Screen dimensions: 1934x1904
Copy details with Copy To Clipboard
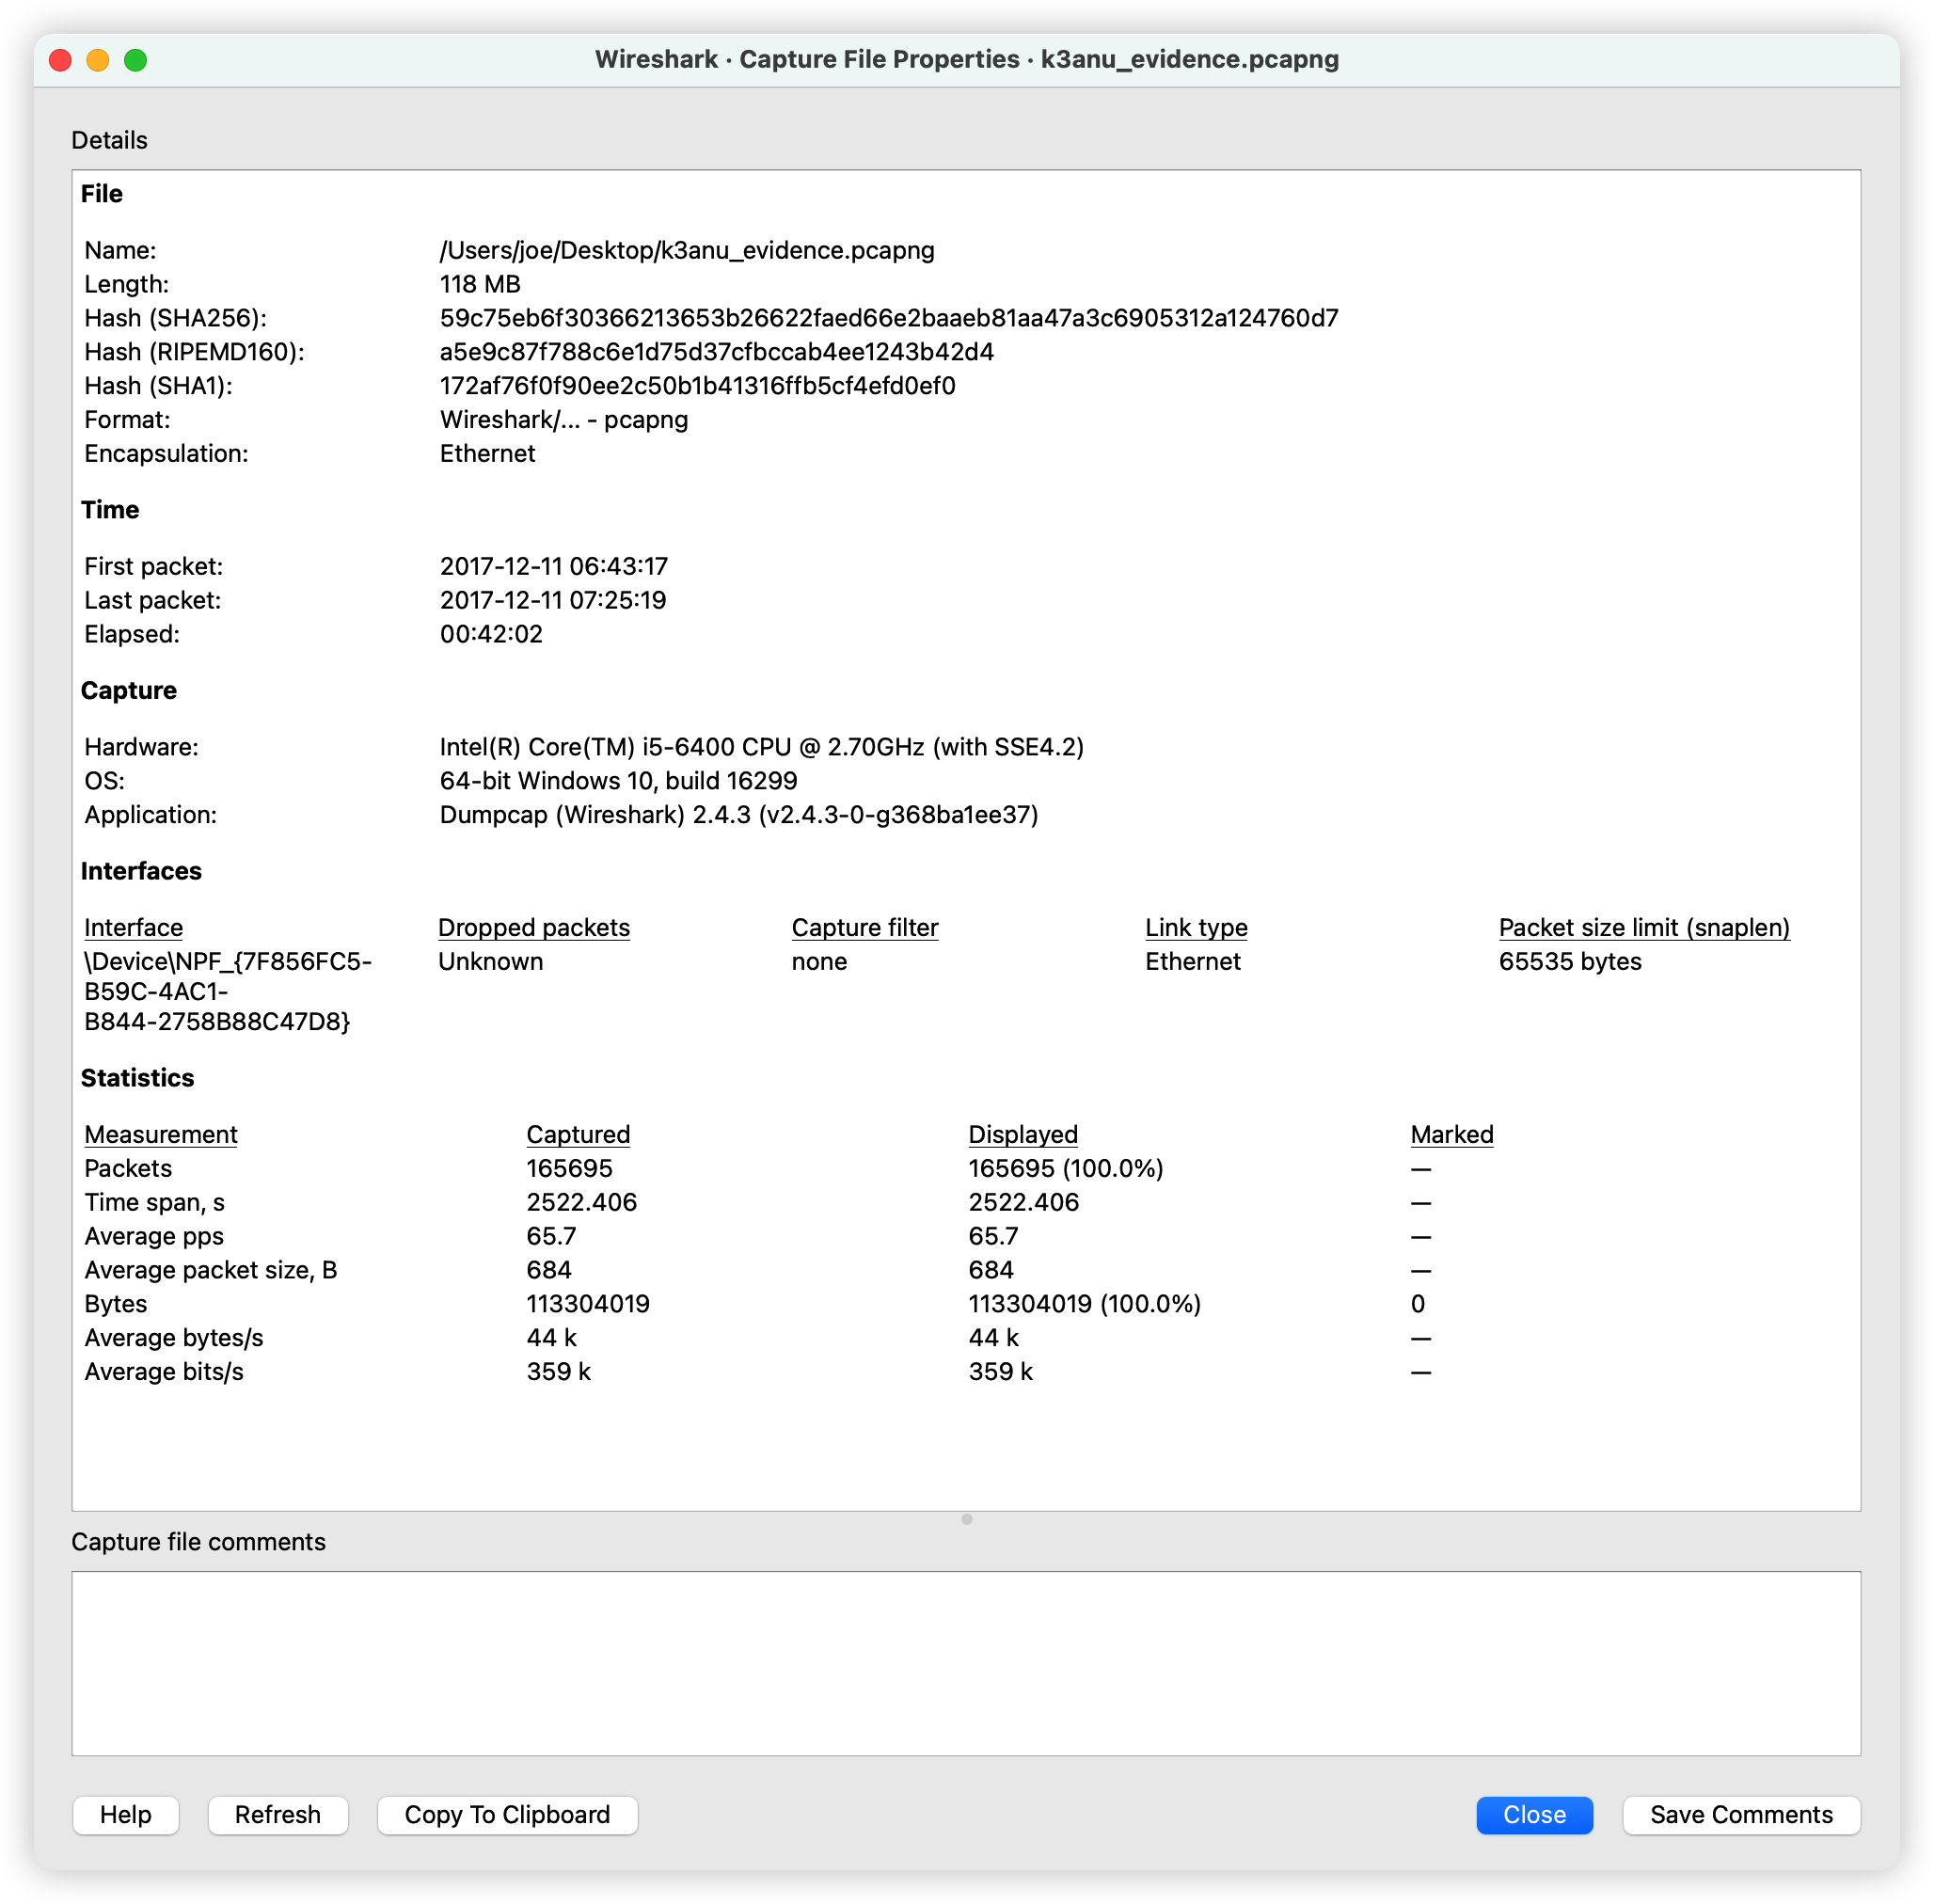click(x=507, y=1814)
